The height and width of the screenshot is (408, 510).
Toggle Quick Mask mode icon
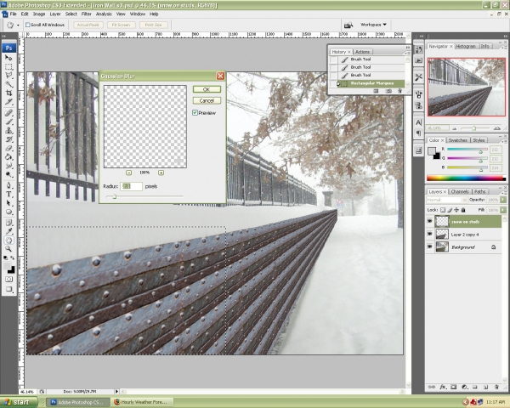point(8,279)
